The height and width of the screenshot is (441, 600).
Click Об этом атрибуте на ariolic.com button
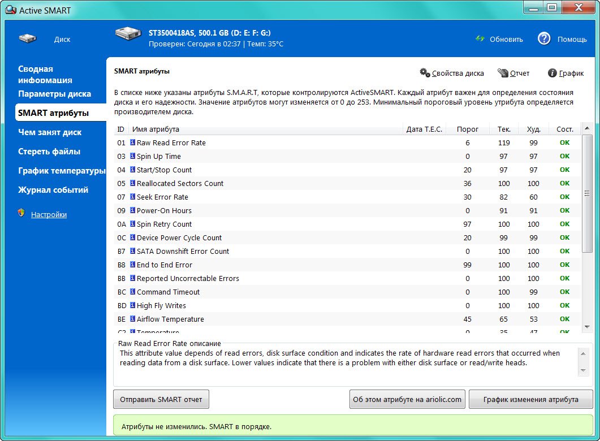point(407,399)
